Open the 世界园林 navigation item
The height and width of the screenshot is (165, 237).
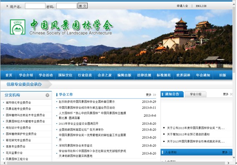click(183, 75)
